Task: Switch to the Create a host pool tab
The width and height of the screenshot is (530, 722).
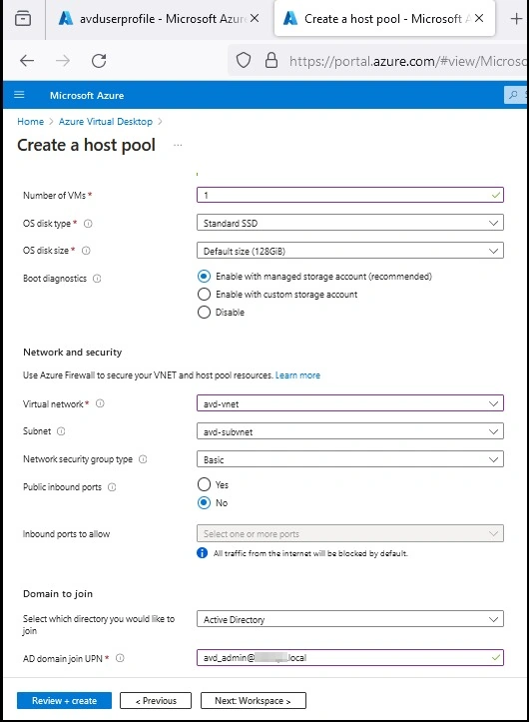Action: click(384, 19)
